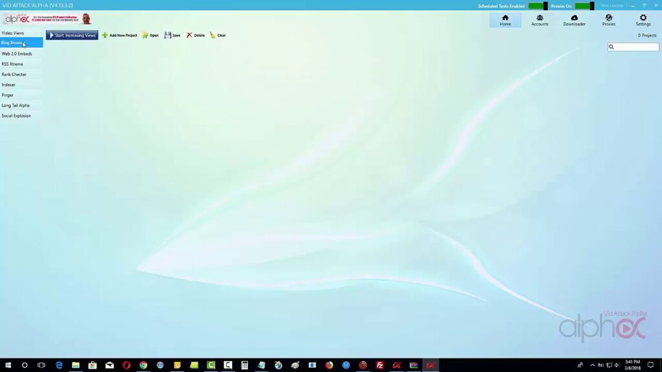Image resolution: width=662 pixels, height=372 pixels.
Task: Open the Home section
Action: click(x=505, y=20)
